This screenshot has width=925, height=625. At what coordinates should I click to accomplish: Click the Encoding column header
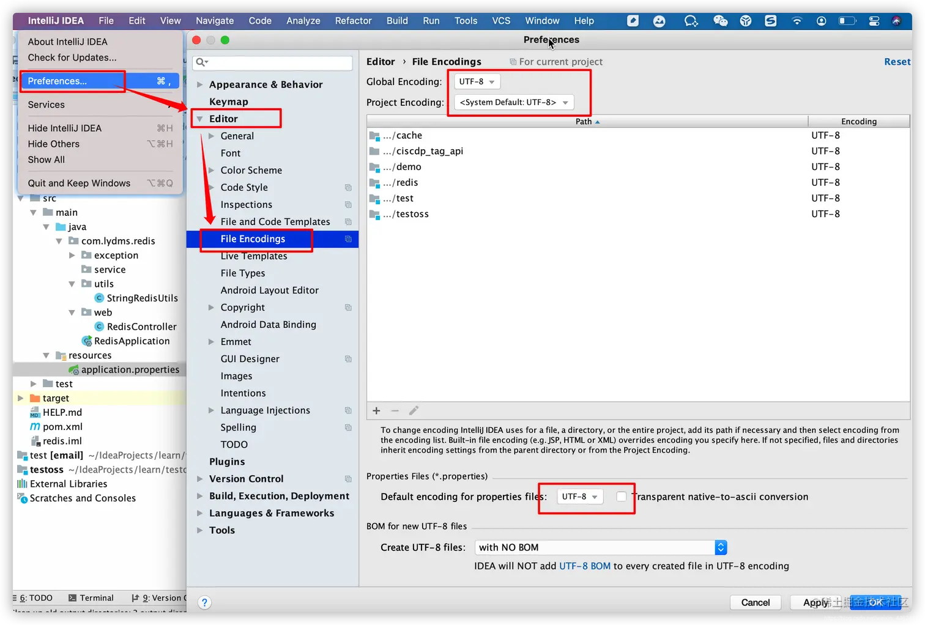click(859, 121)
